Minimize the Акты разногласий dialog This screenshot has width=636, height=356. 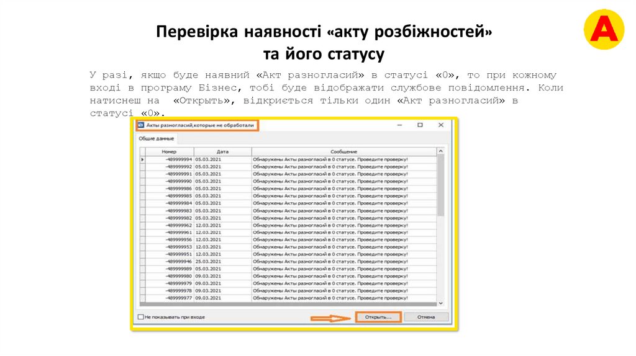pos(399,125)
